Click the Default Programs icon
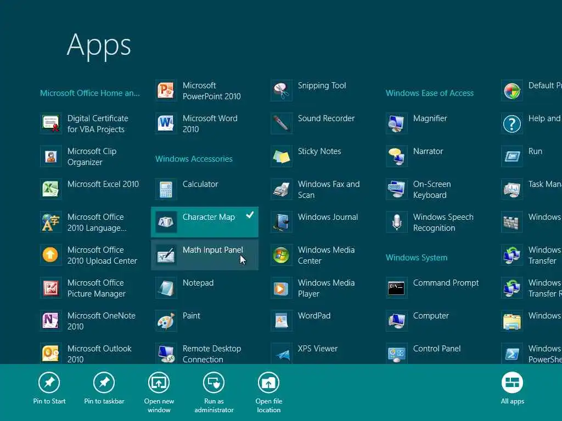This screenshot has height=421, width=562. pyautogui.click(x=512, y=90)
